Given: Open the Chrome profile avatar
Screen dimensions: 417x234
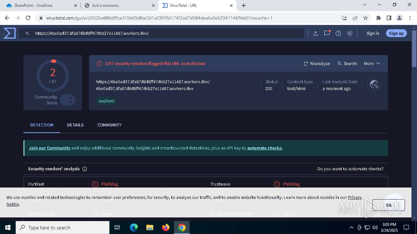Looking at the screenshot, I should [x=399, y=18].
